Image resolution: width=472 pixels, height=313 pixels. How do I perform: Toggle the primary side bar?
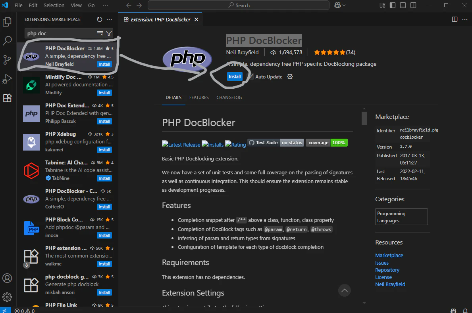tap(393, 5)
